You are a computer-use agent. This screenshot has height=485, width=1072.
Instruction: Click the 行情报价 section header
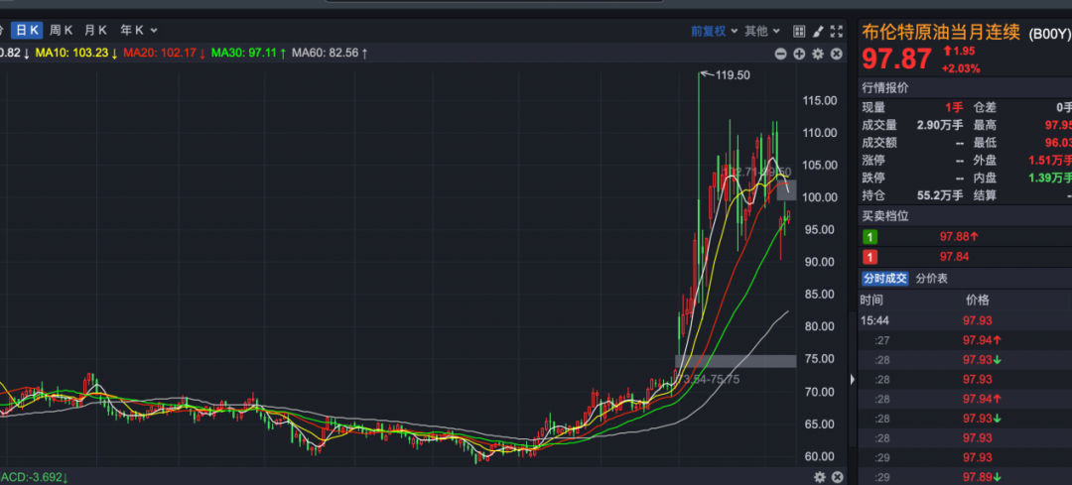885,88
